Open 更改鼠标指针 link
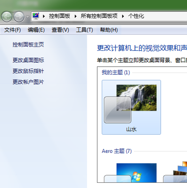 pyautogui.click(x=28, y=71)
